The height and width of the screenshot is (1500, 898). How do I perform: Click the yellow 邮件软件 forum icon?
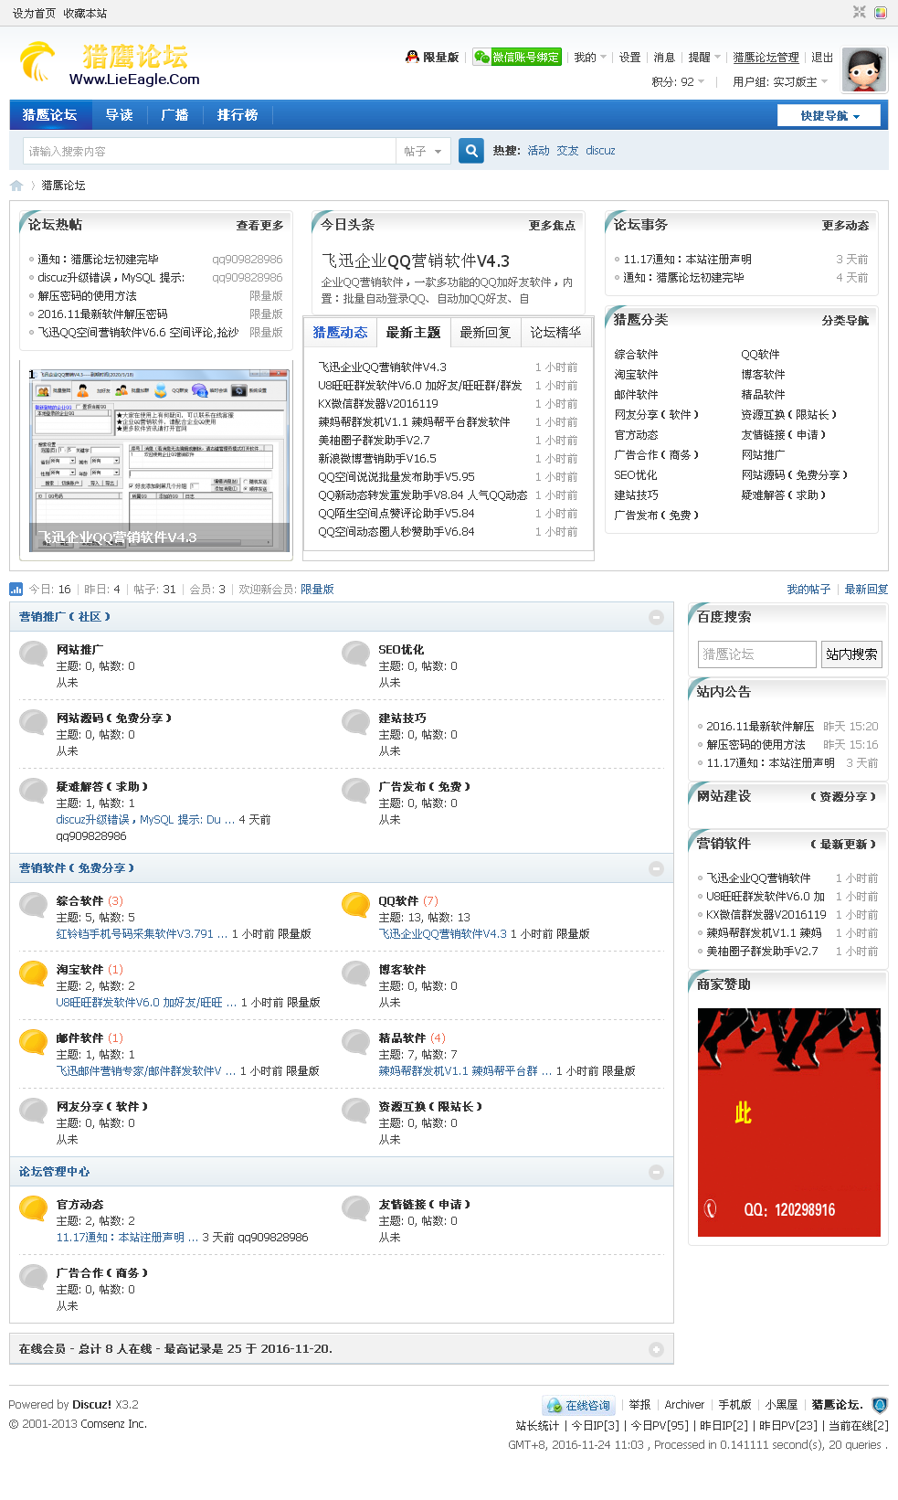tap(34, 1041)
